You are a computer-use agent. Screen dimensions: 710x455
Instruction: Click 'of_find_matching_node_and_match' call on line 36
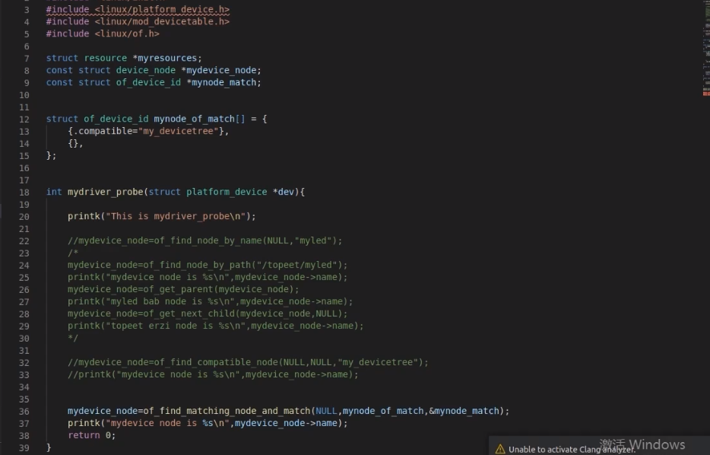(227, 411)
